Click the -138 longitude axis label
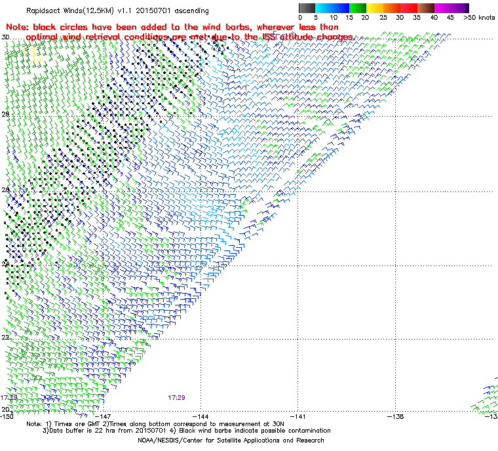Image resolution: width=498 pixels, height=451 pixels. 395,416
